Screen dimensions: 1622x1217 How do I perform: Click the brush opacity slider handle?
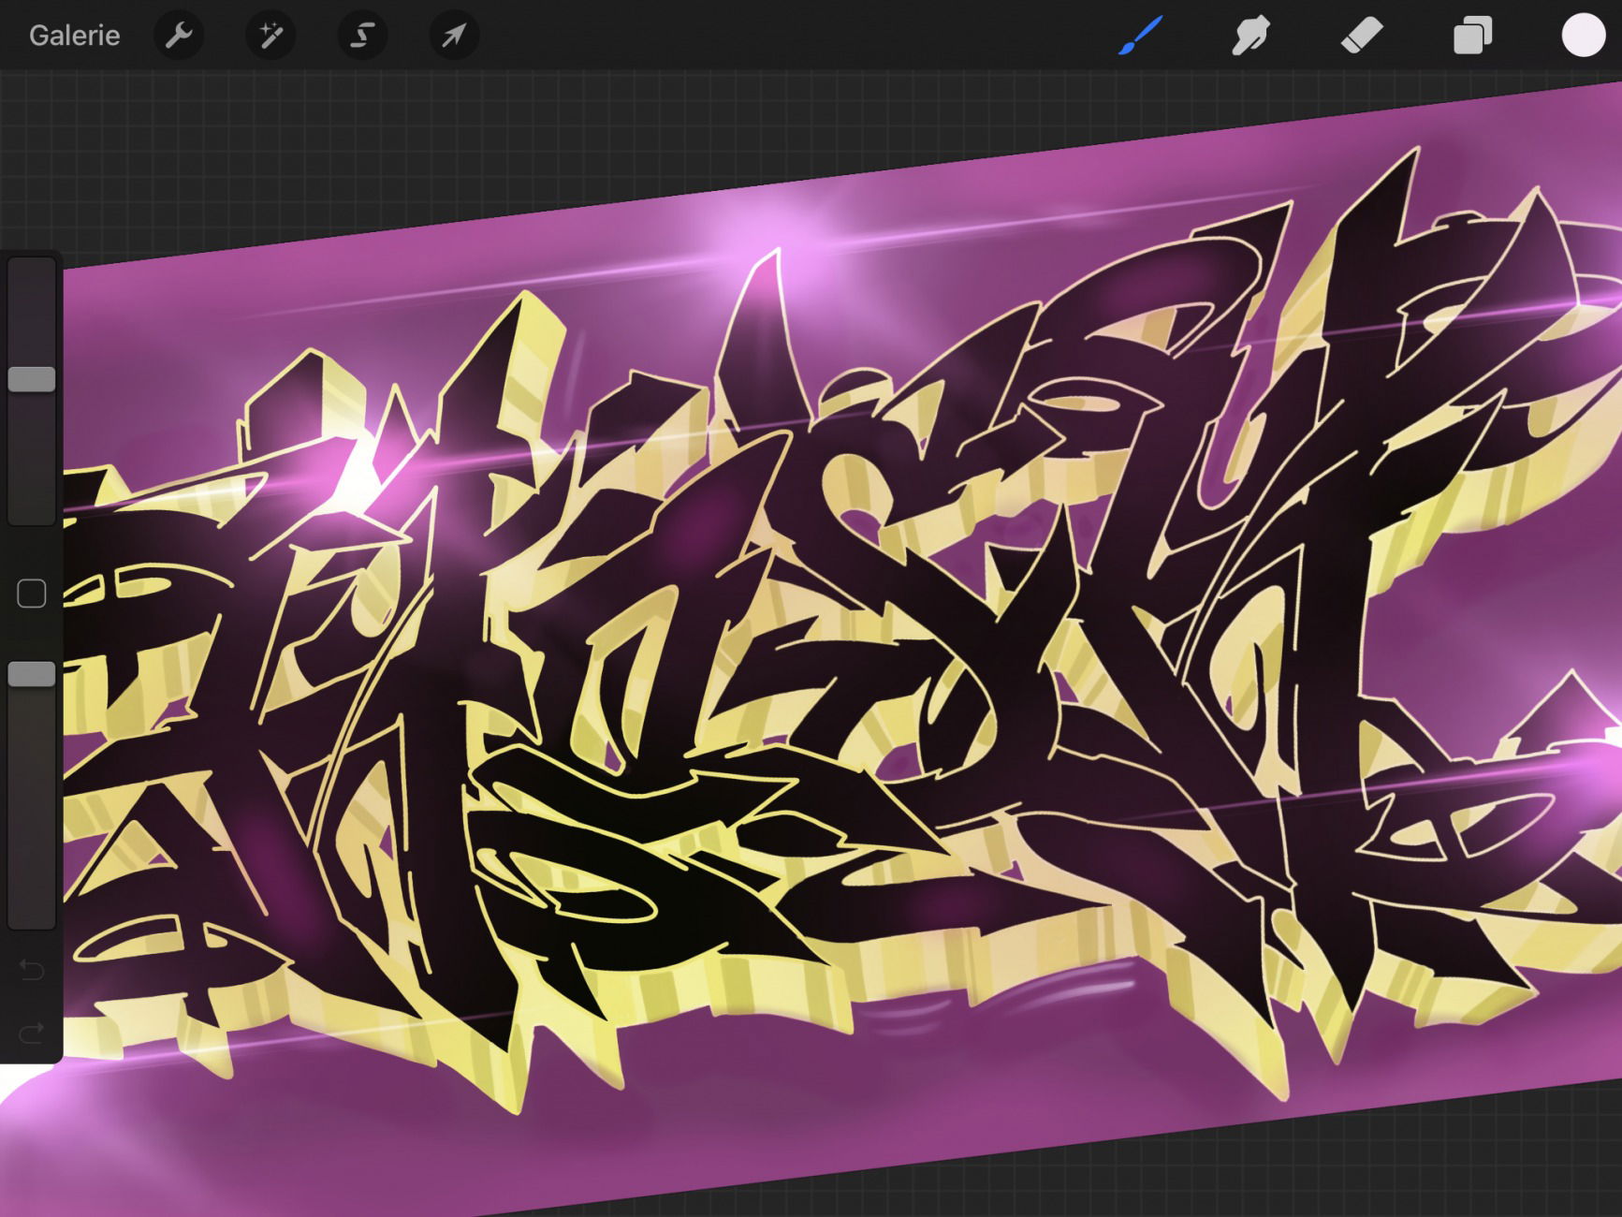[32, 674]
